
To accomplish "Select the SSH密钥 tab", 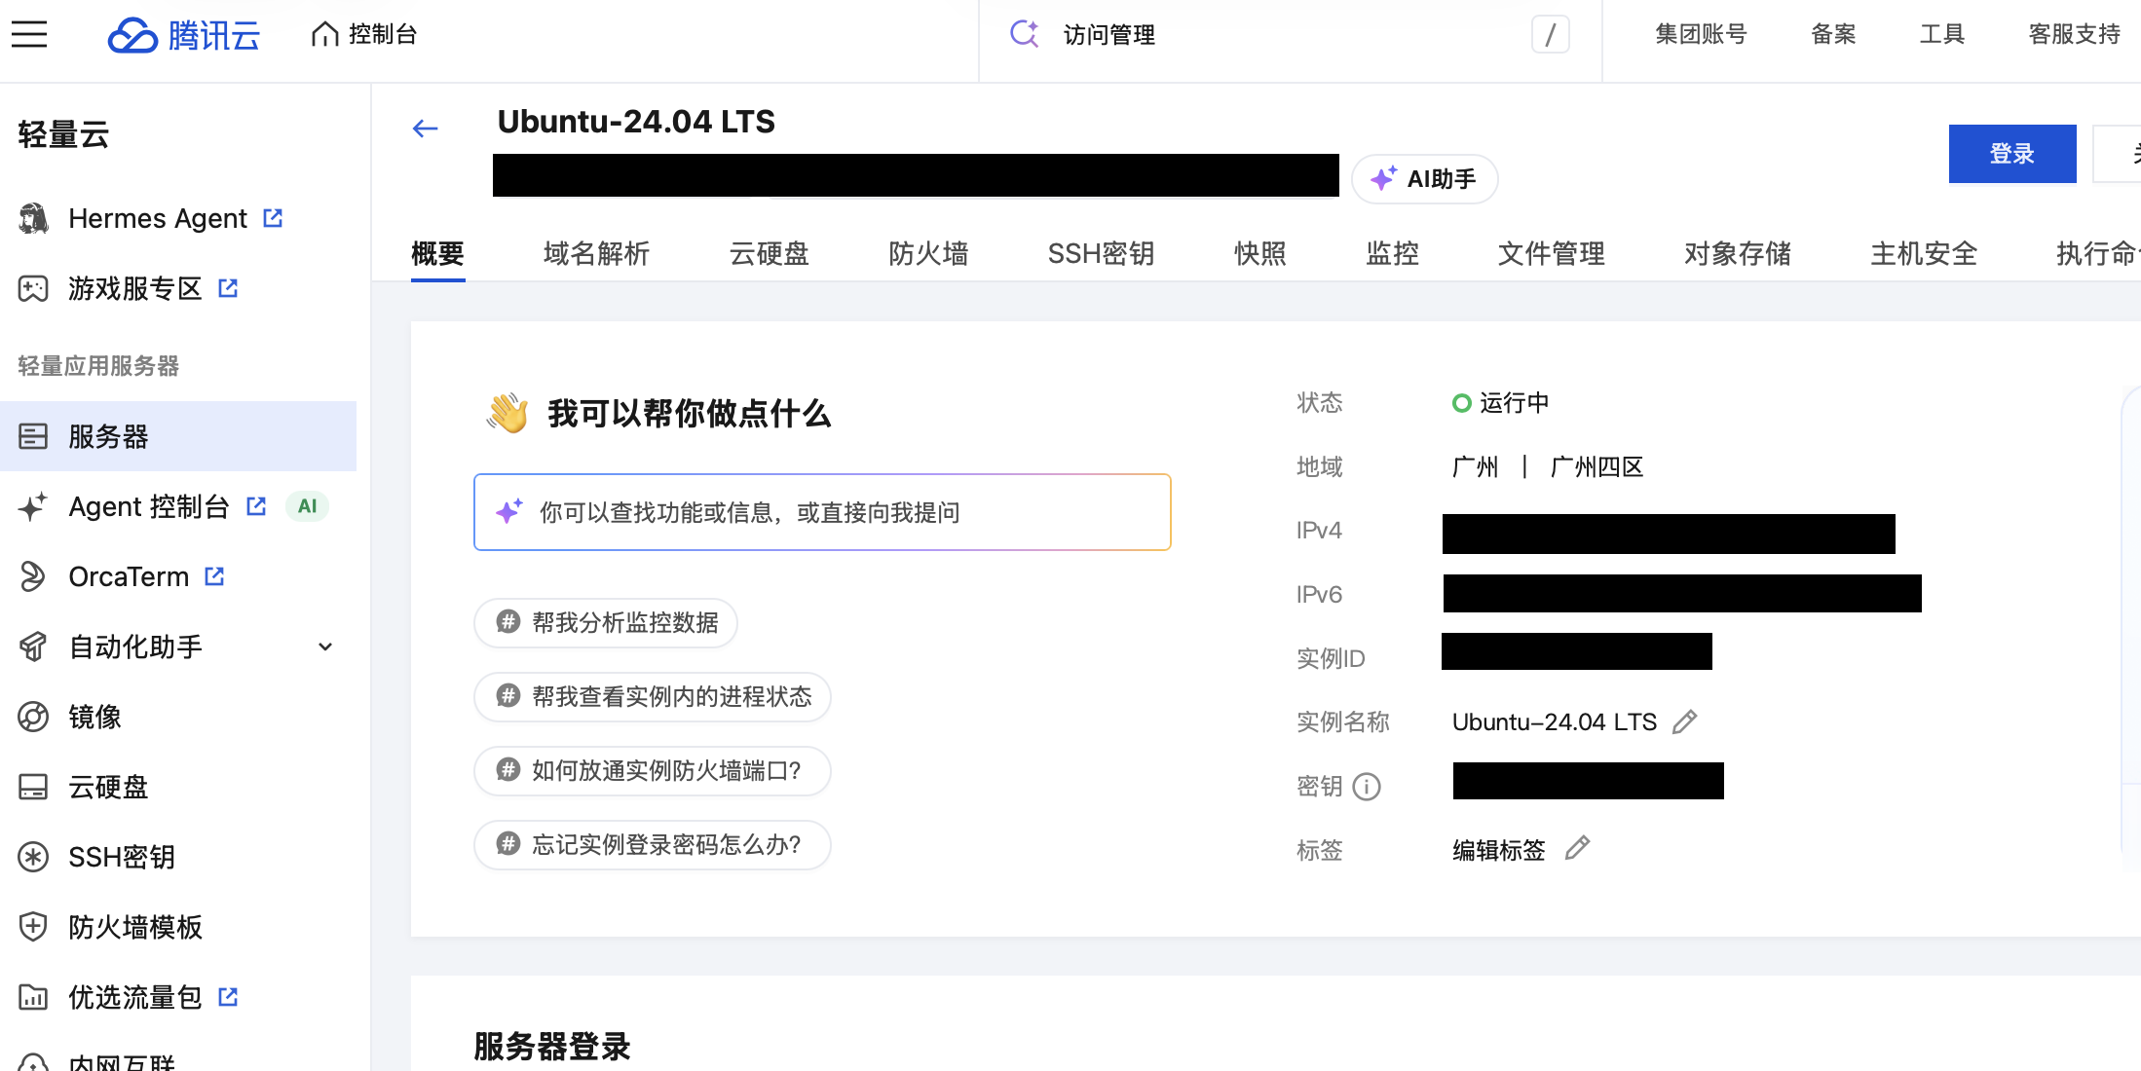I will point(1101,254).
